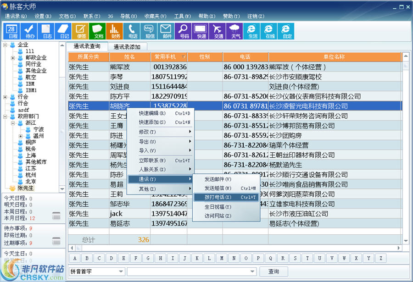Click the 电话 phone toolbar icon
413x282 pixels.
click(x=131, y=31)
